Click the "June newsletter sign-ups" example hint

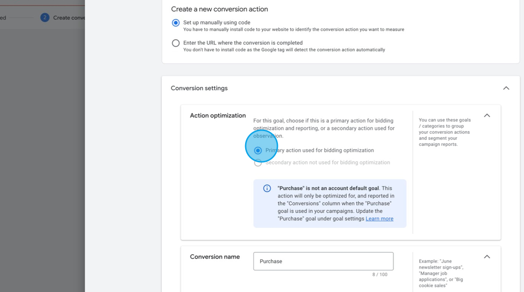442,264
